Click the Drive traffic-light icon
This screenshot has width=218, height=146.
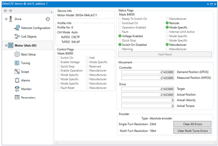11,19
